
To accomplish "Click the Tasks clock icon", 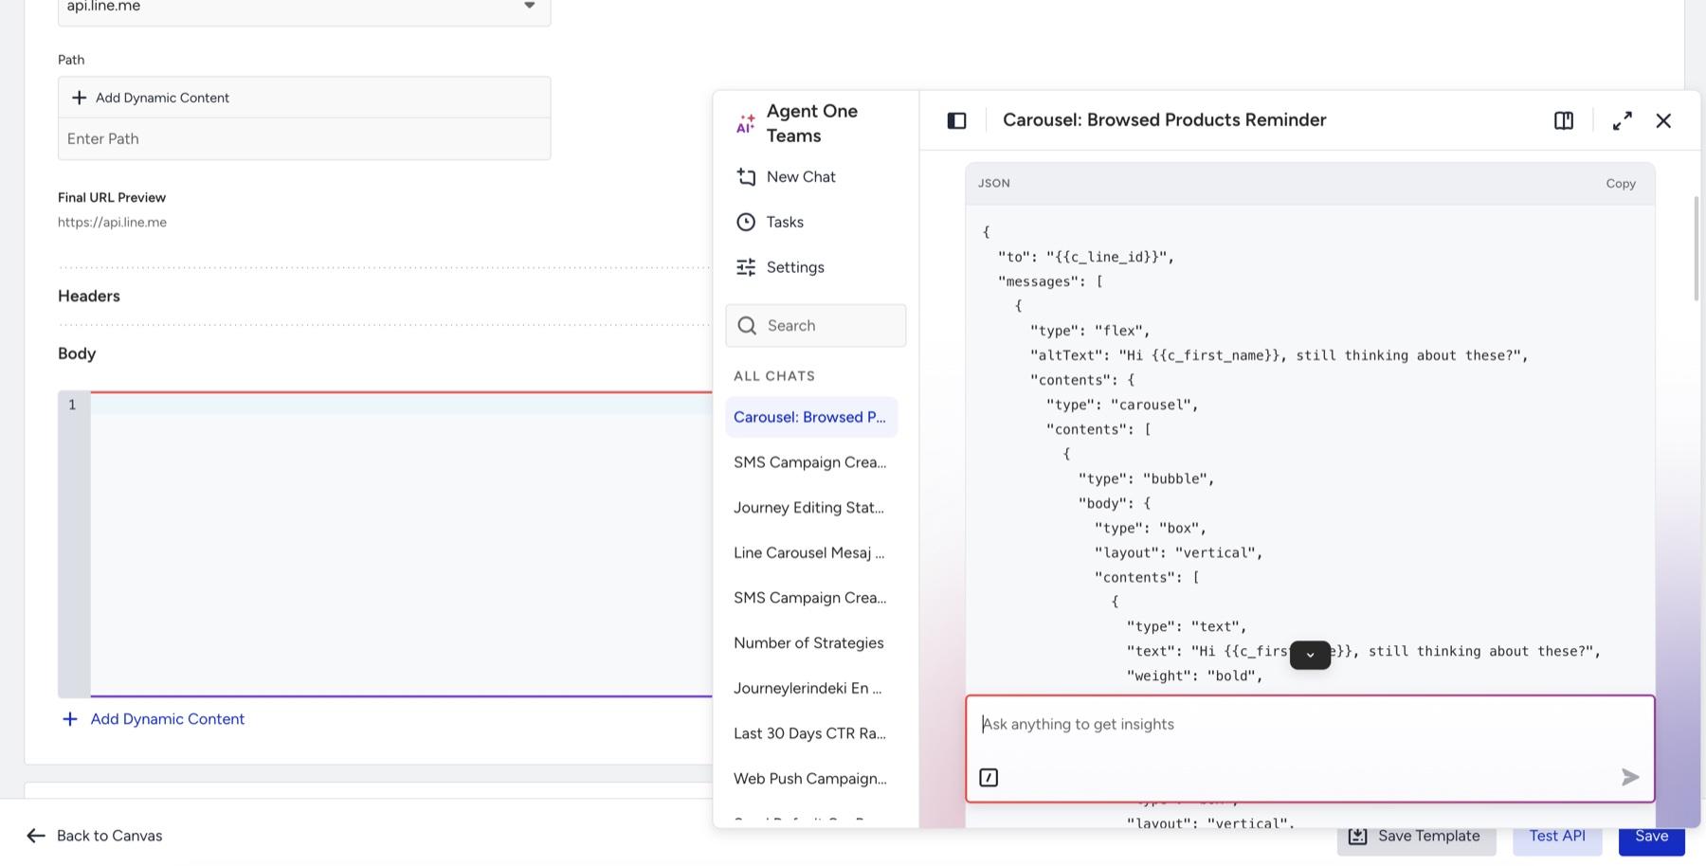I will 746,222.
